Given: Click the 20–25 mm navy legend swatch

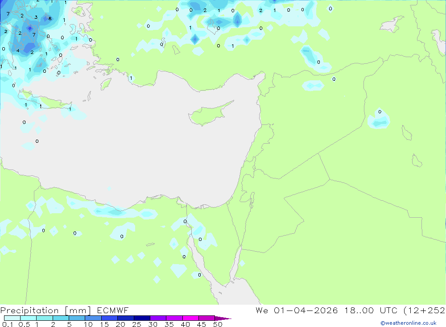Looking at the screenshot, I should pyautogui.click(x=125, y=318).
